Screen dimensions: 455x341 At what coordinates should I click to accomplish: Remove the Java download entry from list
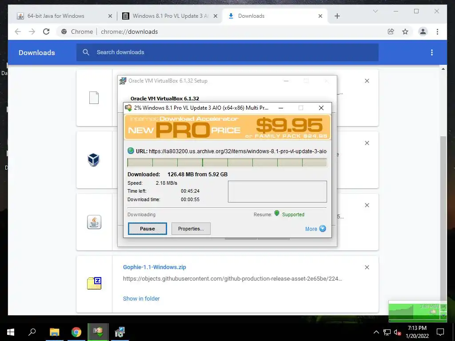(367, 205)
